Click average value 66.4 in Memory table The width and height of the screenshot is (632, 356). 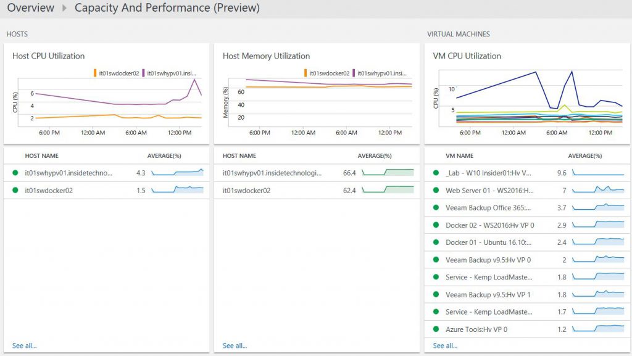[x=349, y=173]
